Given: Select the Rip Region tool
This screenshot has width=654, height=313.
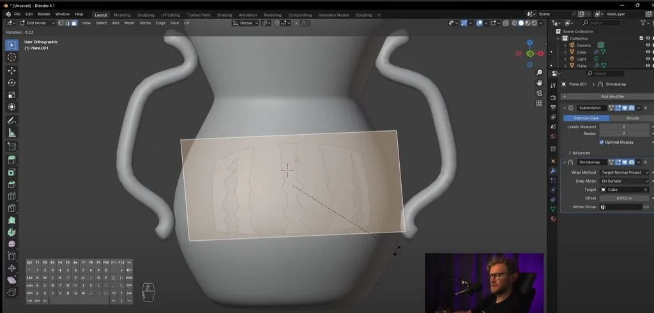Looking at the screenshot, I should pyautogui.click(x=11, y=293).
